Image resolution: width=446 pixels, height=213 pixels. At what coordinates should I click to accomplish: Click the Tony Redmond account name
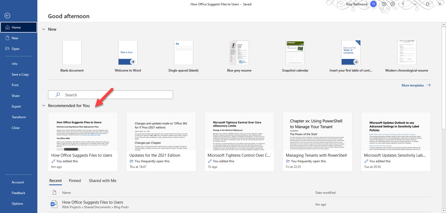tap(357, 4)
